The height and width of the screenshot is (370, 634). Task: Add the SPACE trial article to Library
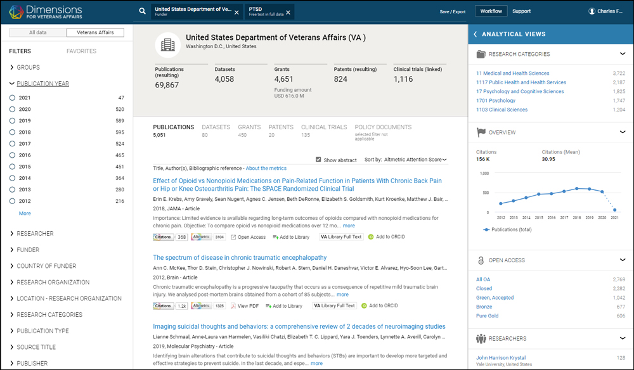pos(291,237)
